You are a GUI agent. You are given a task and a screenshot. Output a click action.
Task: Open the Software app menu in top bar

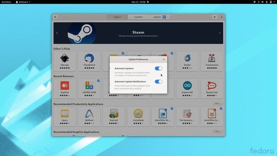[x=23, y=2]
